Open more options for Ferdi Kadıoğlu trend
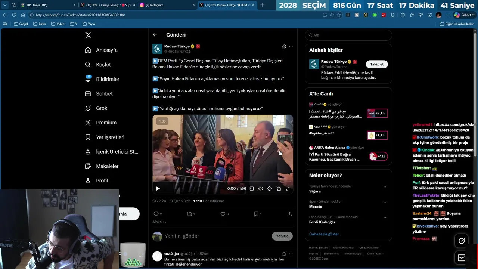The height and width of the screenshot is (269, 478). pyautogui.click(x=385, y=218)
